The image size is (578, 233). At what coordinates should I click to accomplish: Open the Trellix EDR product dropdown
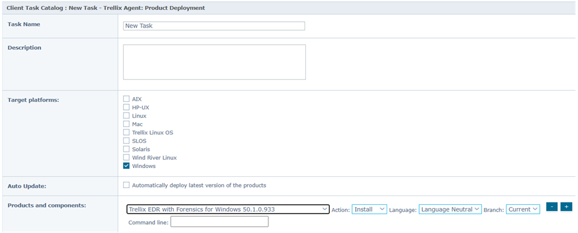(x=228, y=209)
